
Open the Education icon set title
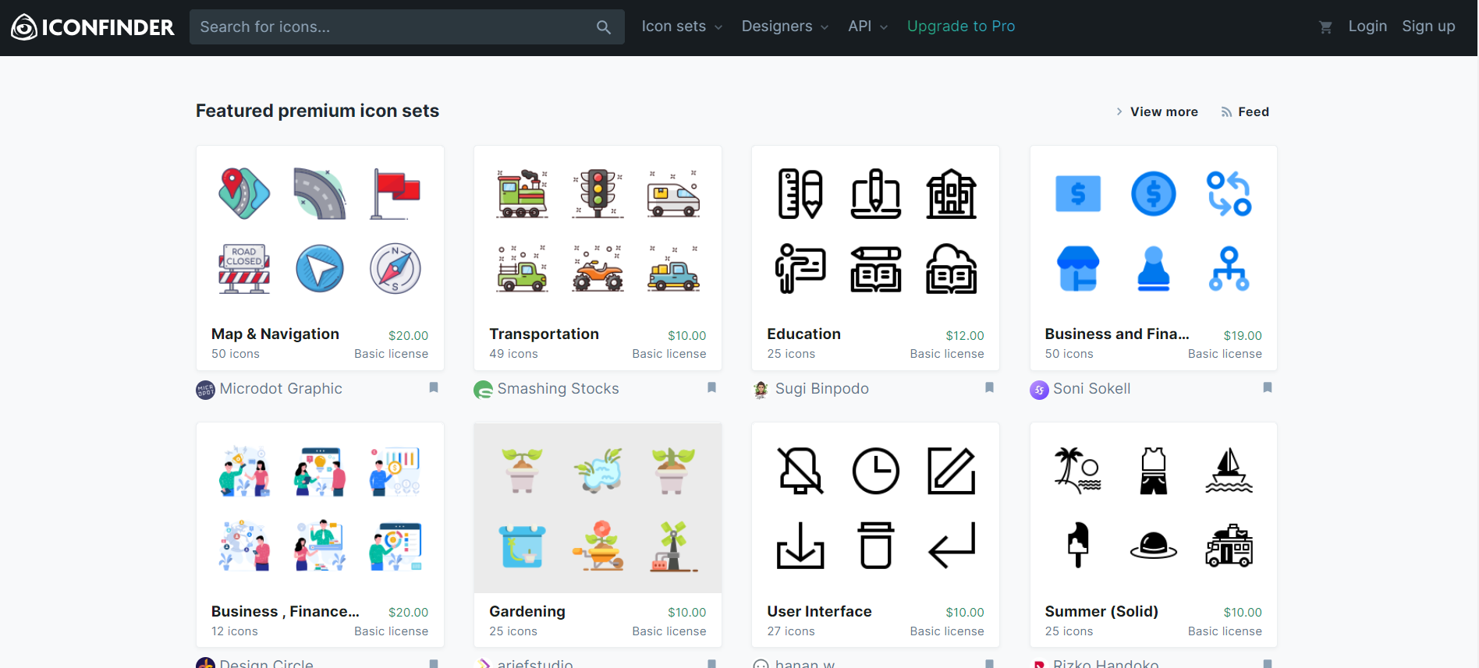(803, 334)
